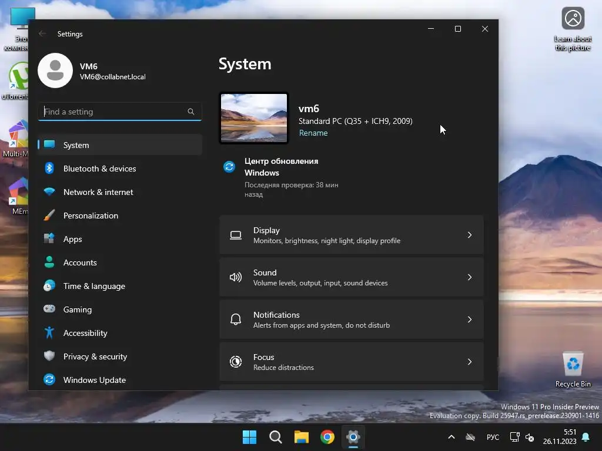
Task: Click Центр обновления Windows status link
Action: coord(282,167)
